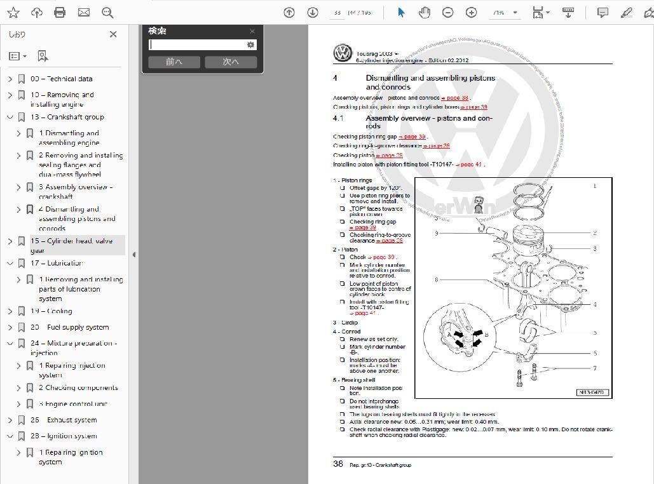Viewport: 654px width, 484px height.
Task: Close the bookmarks panel
Action: (x=113, y=34)
